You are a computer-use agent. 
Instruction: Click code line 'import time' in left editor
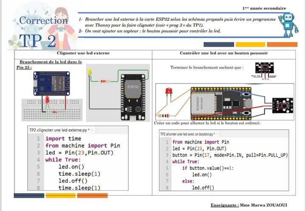coord(63,138)
